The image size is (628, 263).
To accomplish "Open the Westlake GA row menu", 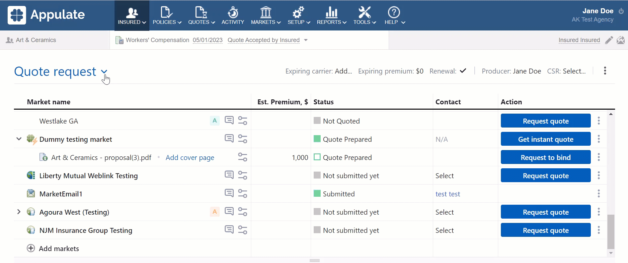I will point(598,121).
